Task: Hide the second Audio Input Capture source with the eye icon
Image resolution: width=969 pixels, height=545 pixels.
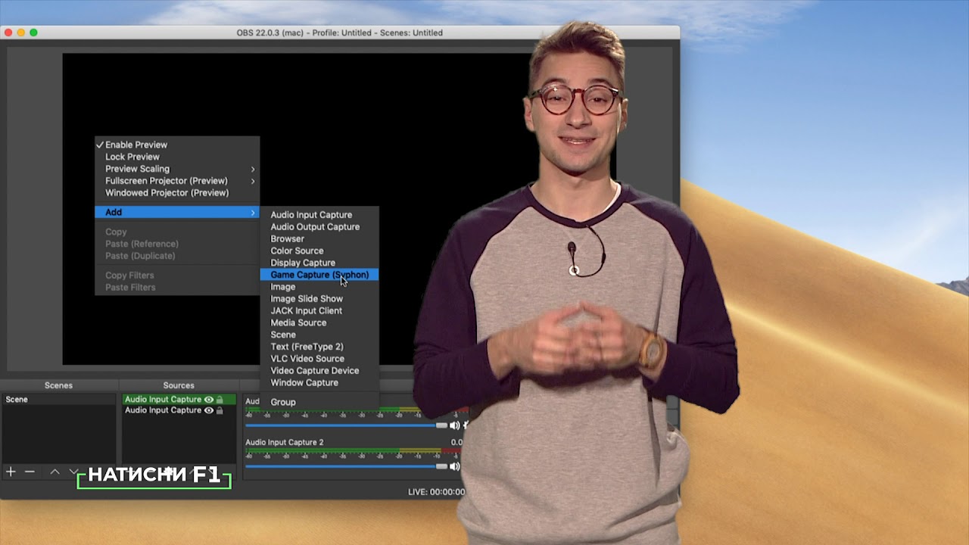Action: (x=208, y=410)
